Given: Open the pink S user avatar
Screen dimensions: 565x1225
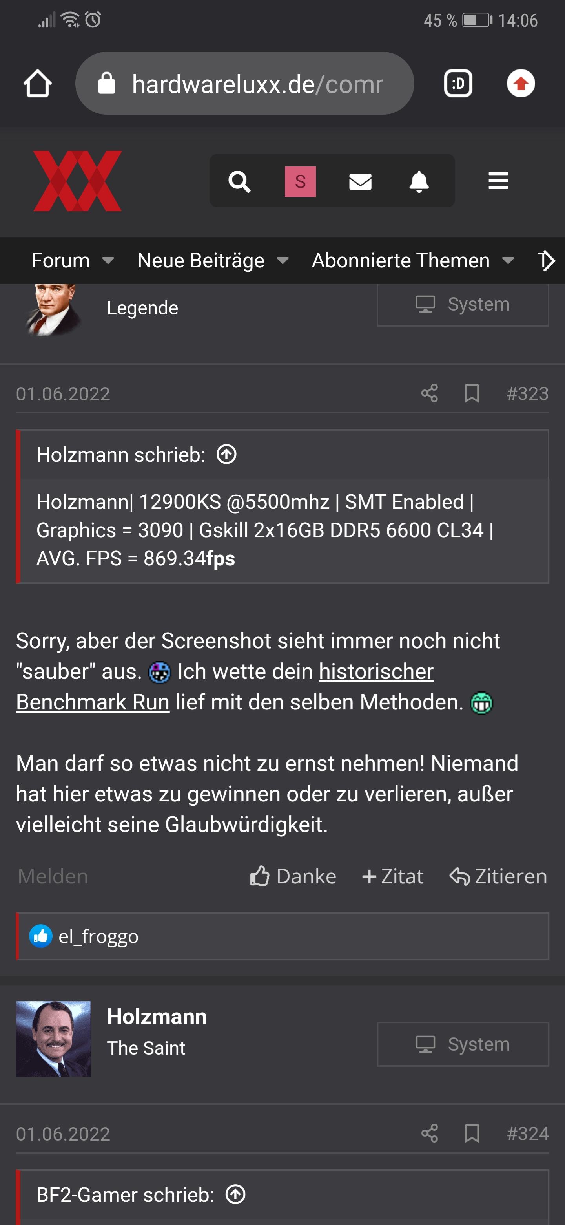Looking at the screenshot, I should [300, 181].
